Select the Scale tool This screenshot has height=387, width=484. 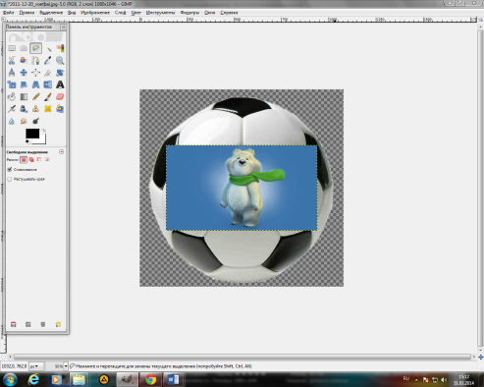coord(12,84)
